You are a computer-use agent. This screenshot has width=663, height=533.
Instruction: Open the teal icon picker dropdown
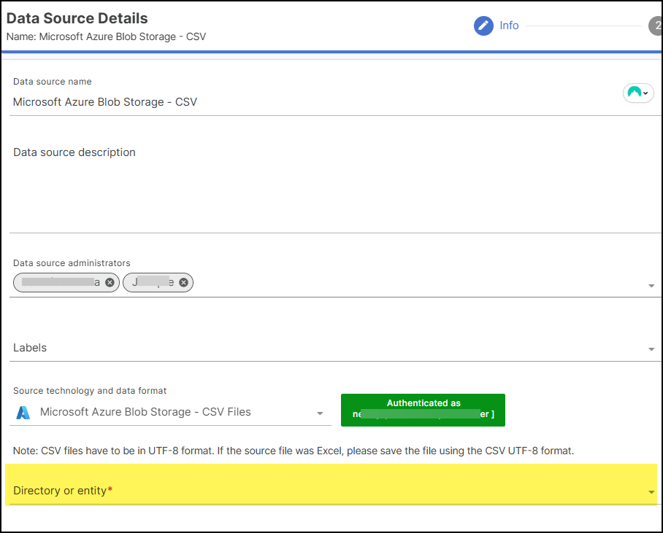(638, 93)
